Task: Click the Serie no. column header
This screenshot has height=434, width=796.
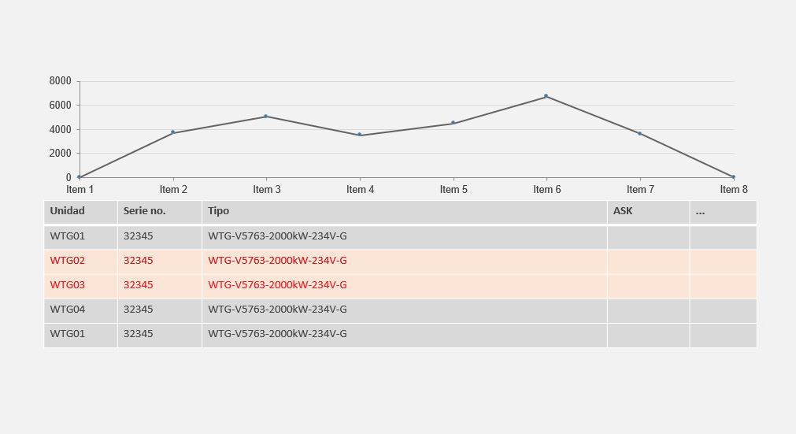Action: point(145,211)
